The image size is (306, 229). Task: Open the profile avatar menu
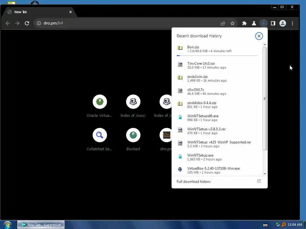(x=283, y=23)
